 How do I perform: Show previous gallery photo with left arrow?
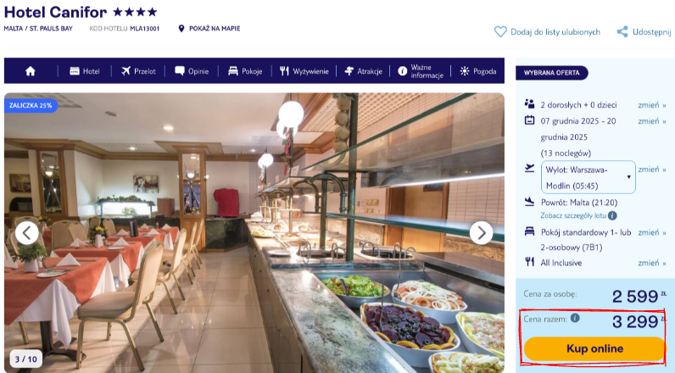click(x=27, y=233)
